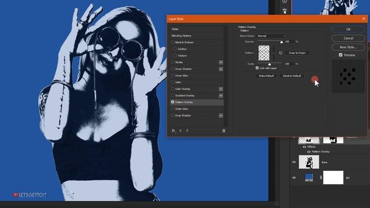
Task: Click the blue solid color fill thumbnail
Action: coord(309,177)
